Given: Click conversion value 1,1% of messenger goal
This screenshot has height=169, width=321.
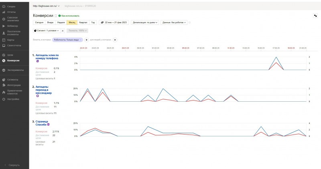Looking at the screenshot, I should coord(56,103).
